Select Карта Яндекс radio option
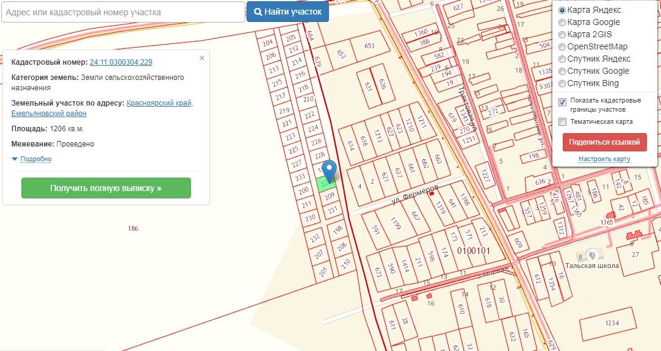 562,10
